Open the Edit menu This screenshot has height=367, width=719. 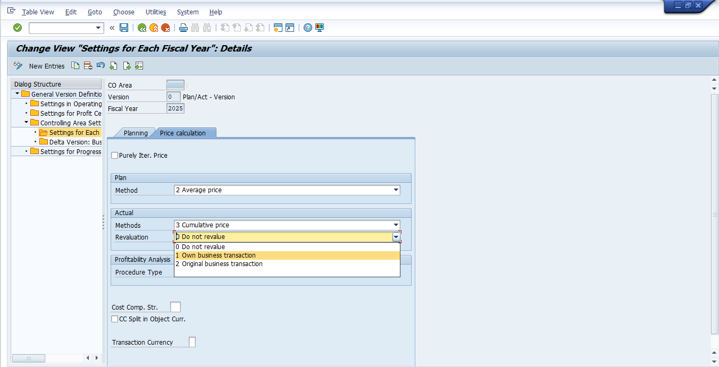71,12
